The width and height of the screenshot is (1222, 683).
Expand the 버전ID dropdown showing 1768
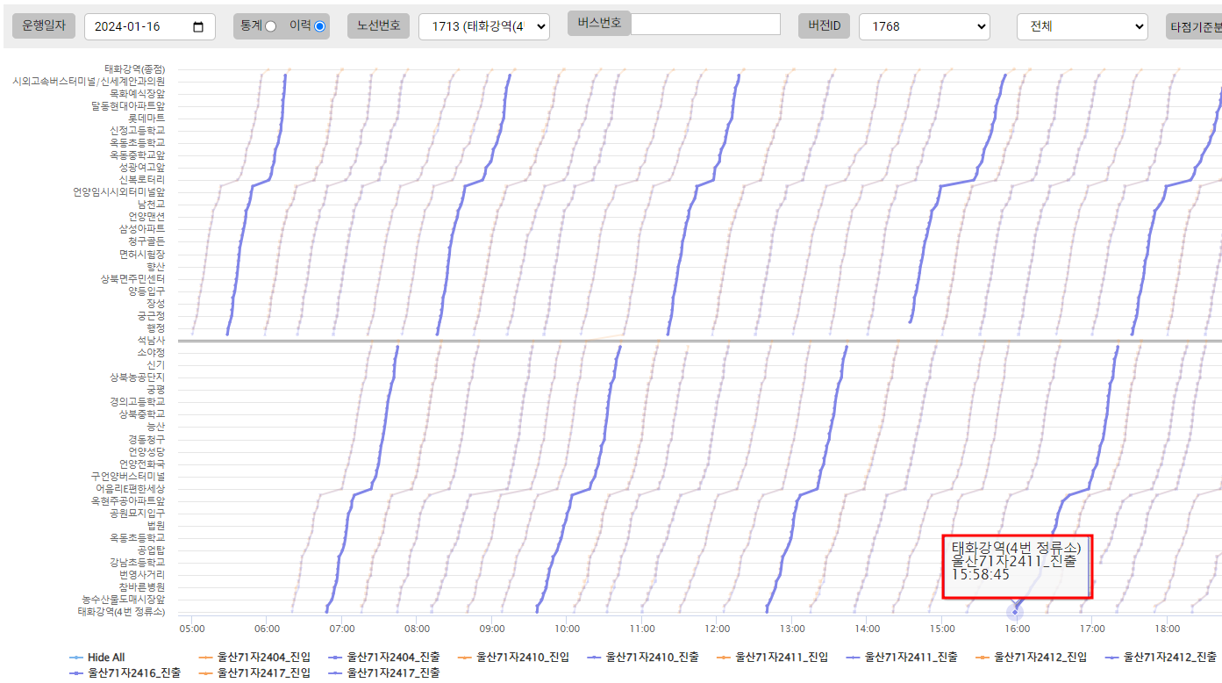point(924,26)
